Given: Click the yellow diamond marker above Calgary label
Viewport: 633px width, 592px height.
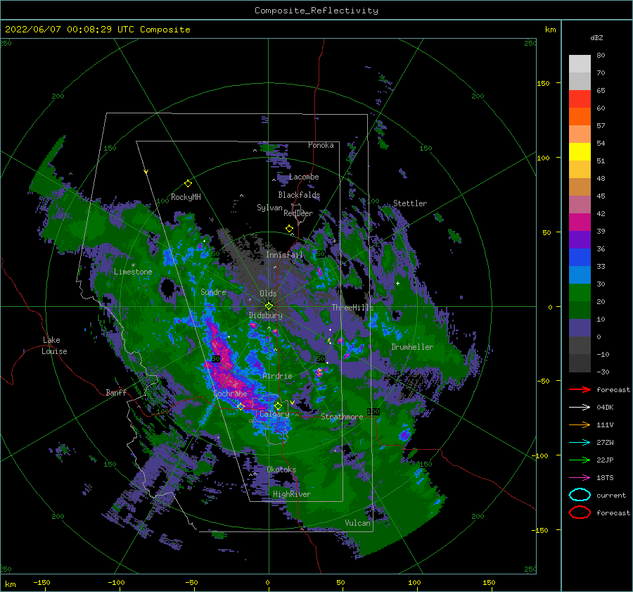Looking at the screenshot, I should point(278,405).
